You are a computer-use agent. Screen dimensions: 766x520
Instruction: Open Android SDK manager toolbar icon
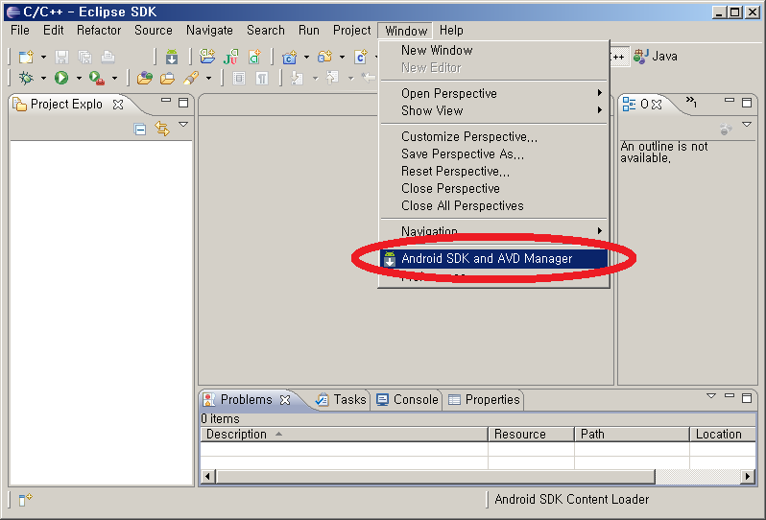tap(172, 58)
